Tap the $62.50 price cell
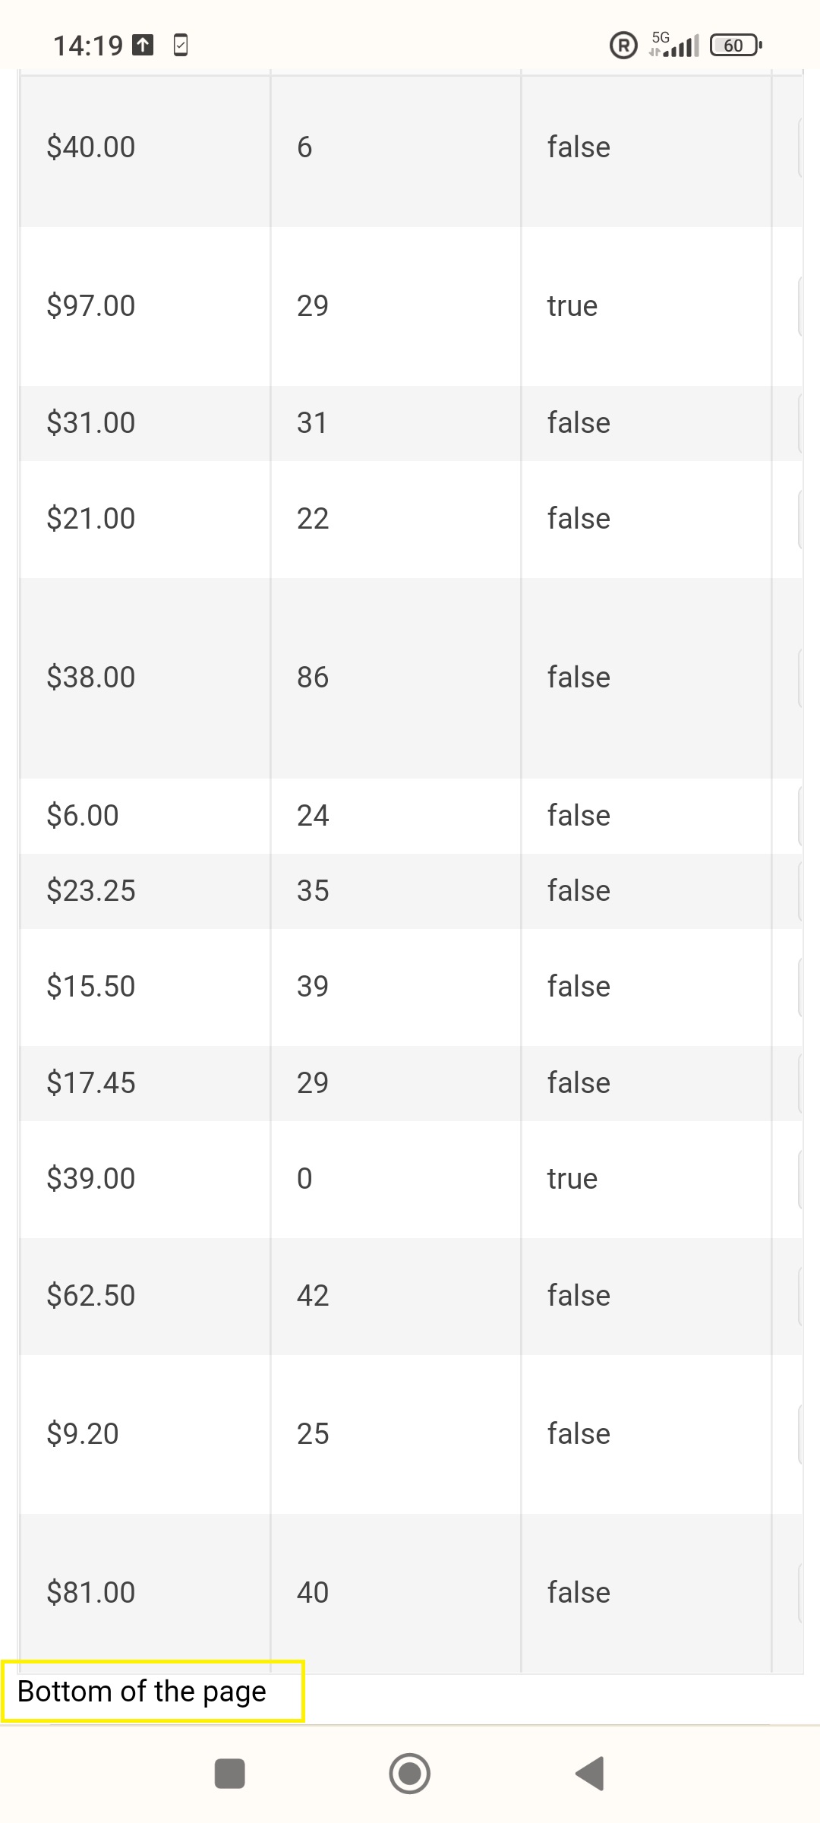 pyautogui.click(x=91, y=1295)
